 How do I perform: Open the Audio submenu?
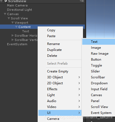(x=60, y=101)
